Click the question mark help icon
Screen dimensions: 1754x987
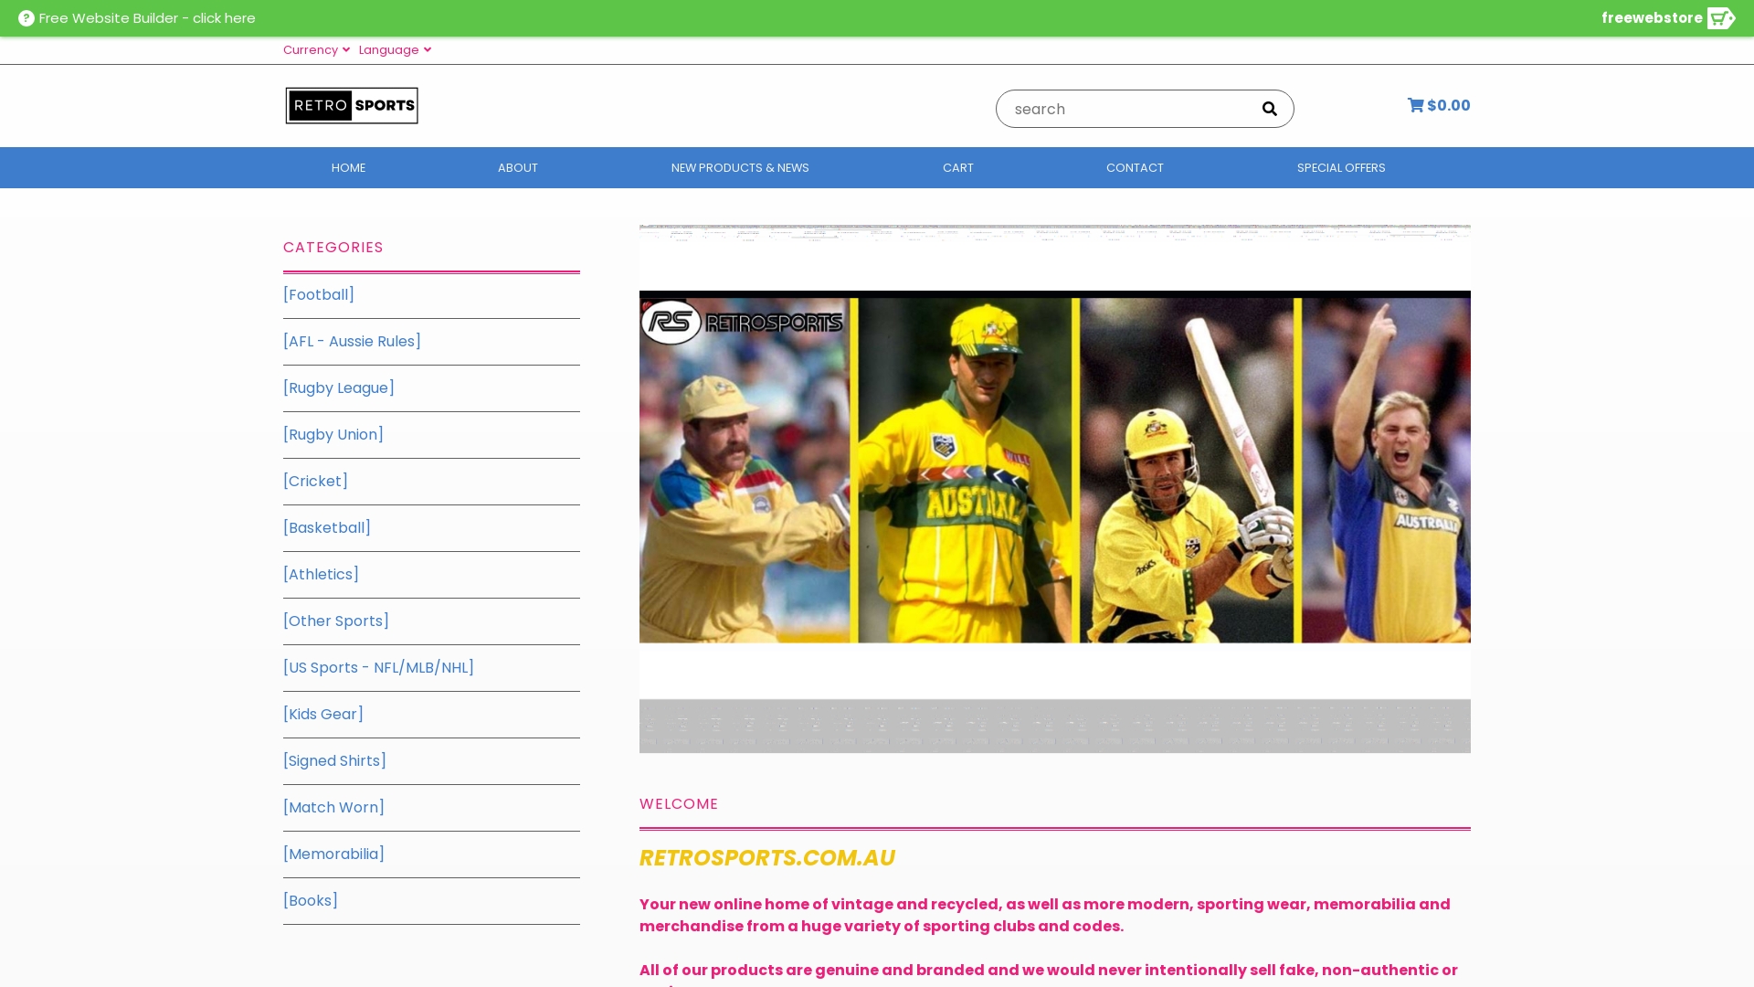pos(26,18)
